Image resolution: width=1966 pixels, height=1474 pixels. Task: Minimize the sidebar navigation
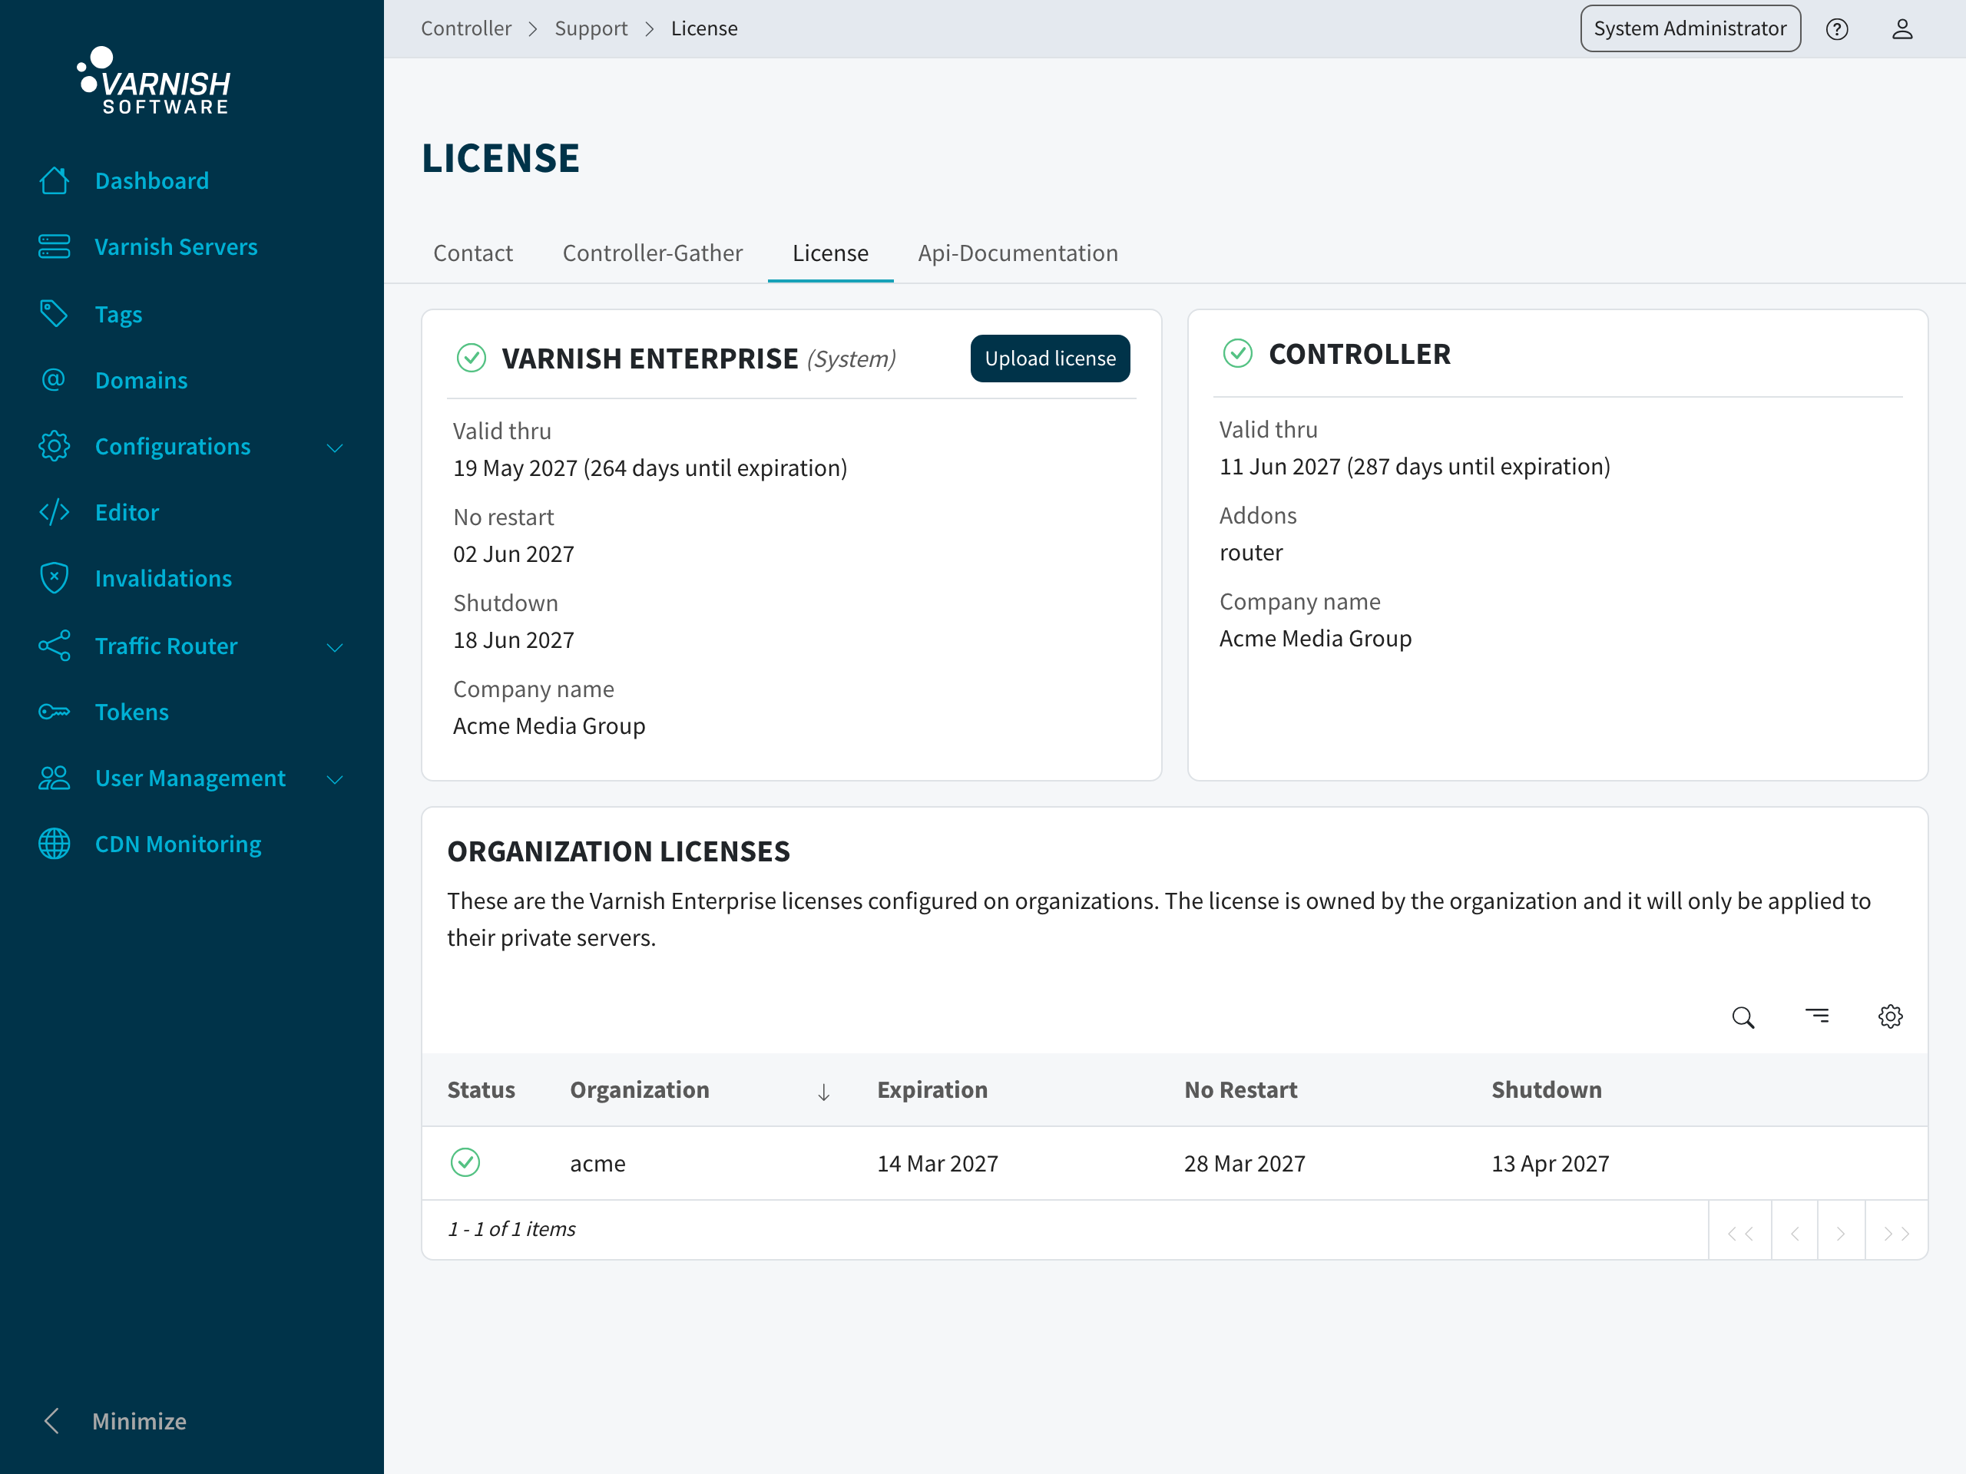(x=114, y=1421)
